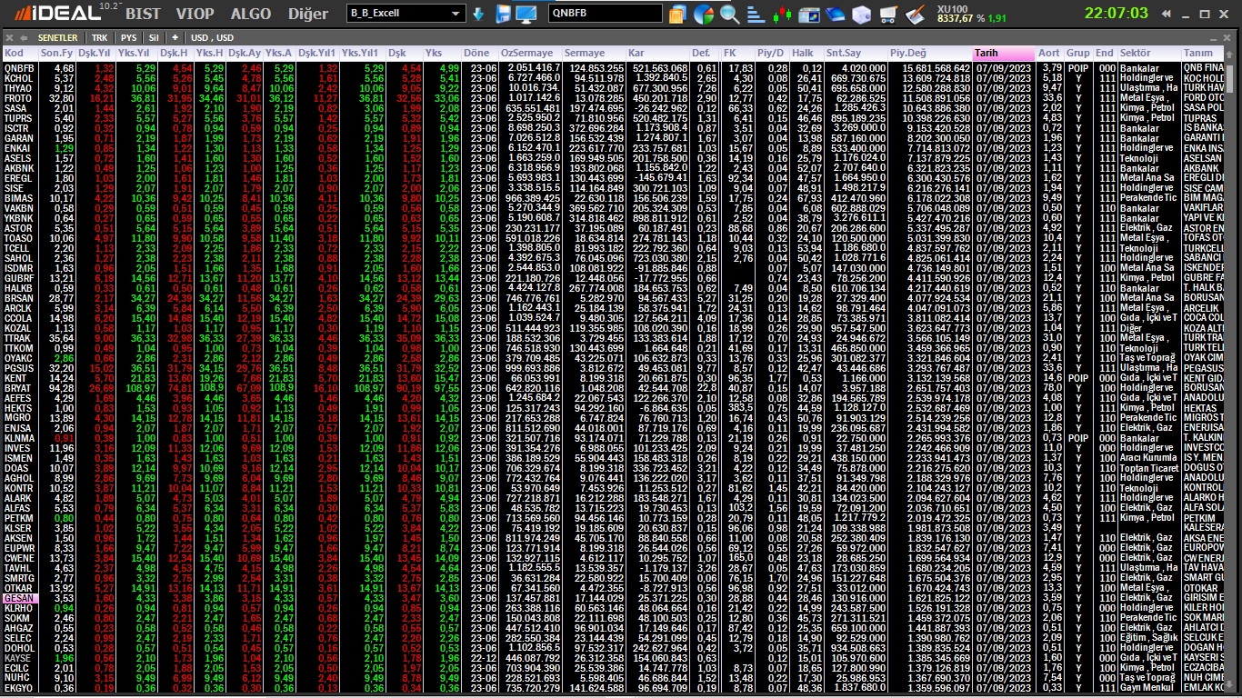Select the PGSUS row code cell
This screenshot has height=698, width=1242.
(19, 368)
